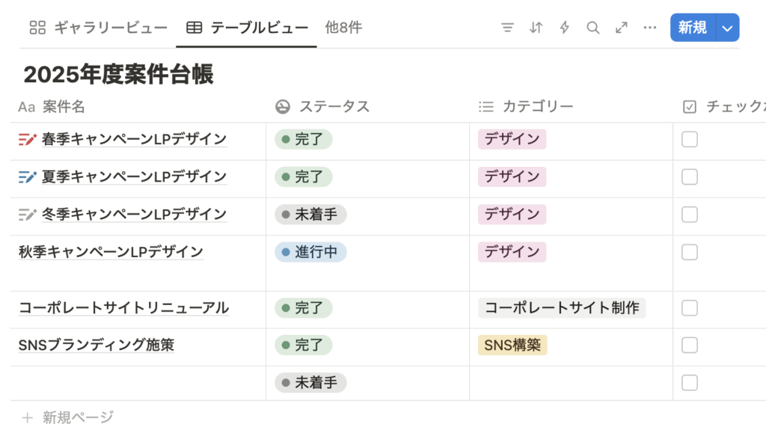Toggle the checkbox for SNSブランディング施策
766x433 pixels.
(690, 346)
